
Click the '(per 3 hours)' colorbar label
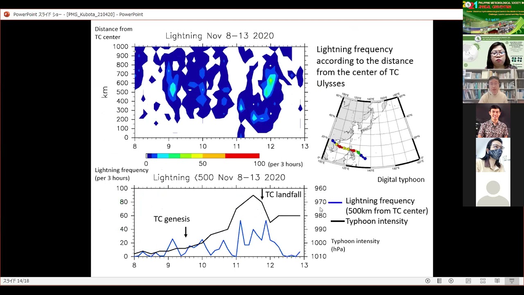point(285,164)
